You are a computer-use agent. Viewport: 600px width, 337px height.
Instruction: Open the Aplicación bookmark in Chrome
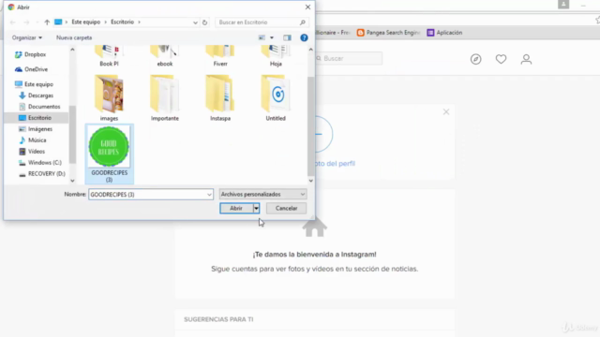pyautogui.click(x=444, y=33)
